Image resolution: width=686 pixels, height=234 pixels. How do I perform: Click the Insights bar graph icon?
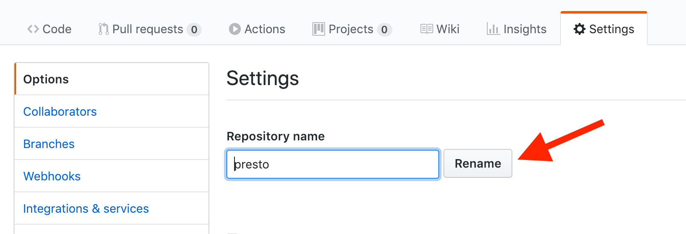click(493, 29)
